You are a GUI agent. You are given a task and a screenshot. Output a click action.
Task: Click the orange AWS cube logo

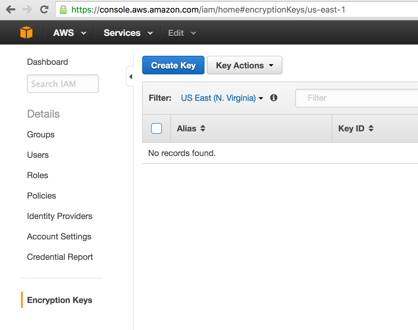(x=26, y=32)
